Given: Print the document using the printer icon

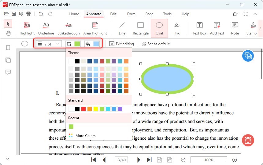Looking at the screenshot, I should click(x=28, y=14).
